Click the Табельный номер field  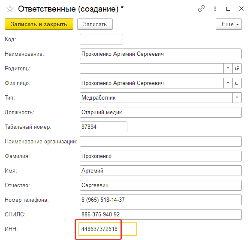[103, 127]
